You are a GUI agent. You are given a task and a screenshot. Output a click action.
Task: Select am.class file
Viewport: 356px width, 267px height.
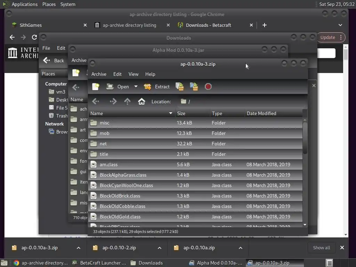point(195,164)
